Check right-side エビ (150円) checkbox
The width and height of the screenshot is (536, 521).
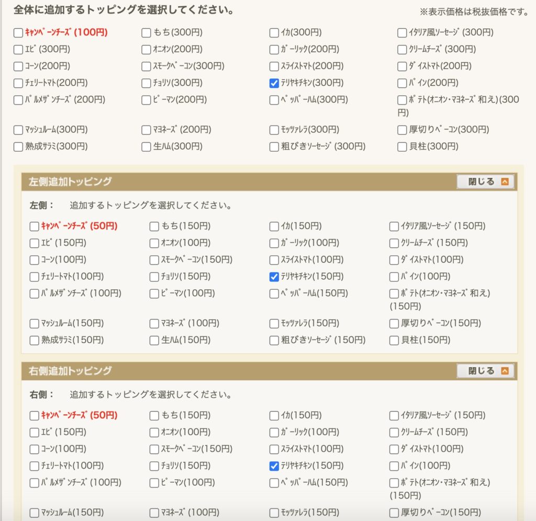pos(34,433)
